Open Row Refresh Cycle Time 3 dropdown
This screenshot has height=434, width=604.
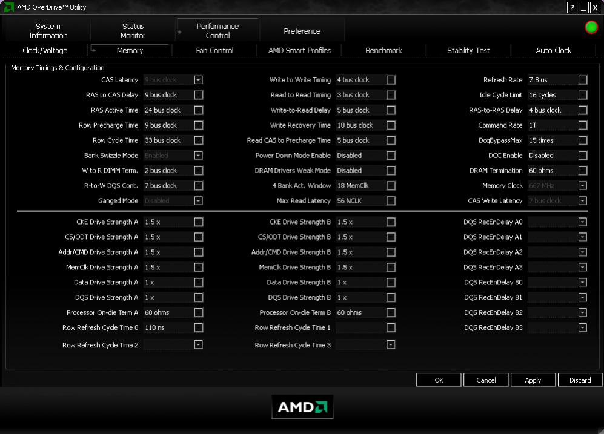(x=391, y=345)
